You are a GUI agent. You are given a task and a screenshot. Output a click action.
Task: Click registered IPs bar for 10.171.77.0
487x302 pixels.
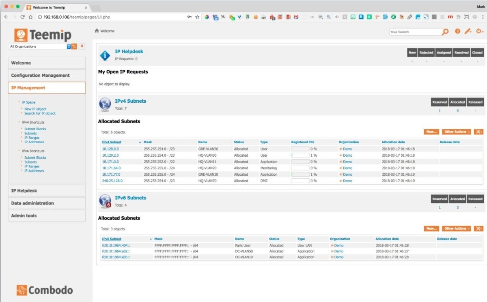(300, 175)
